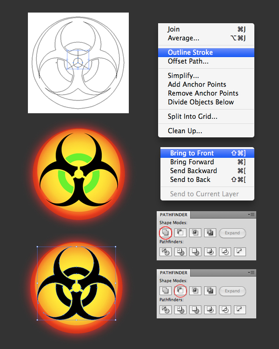The height and width of the screenshot is (349, 279).
Task: Click Divide in the upper Pathfinder panel
Action: (165, 252)
